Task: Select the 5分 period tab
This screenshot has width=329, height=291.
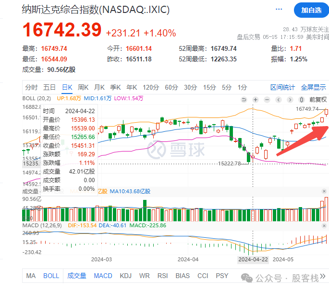Action: [227, 87]
